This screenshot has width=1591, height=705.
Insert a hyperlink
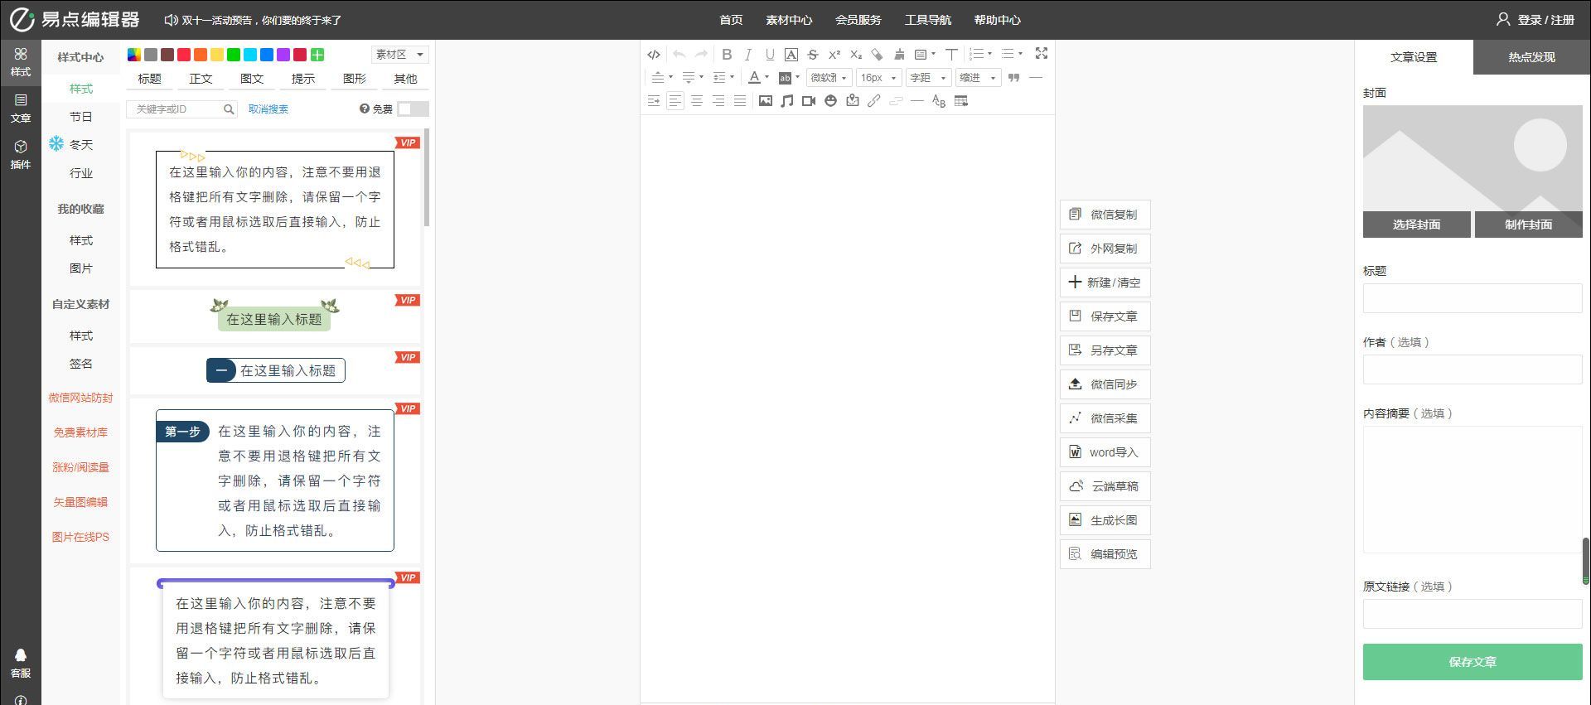873,101
